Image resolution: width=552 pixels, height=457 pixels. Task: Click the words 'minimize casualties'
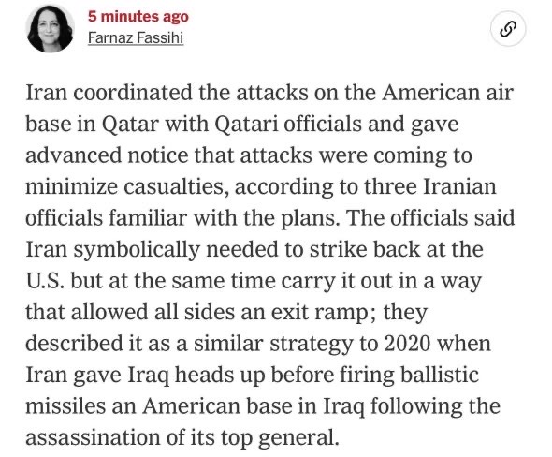pyautogui.click(x=124, y=186)
